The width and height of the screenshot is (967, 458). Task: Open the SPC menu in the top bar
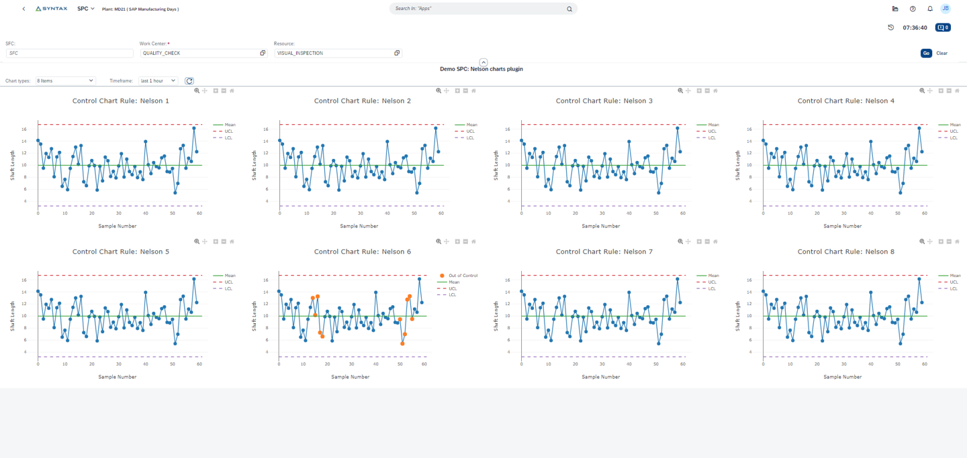[x=84, y=9]
